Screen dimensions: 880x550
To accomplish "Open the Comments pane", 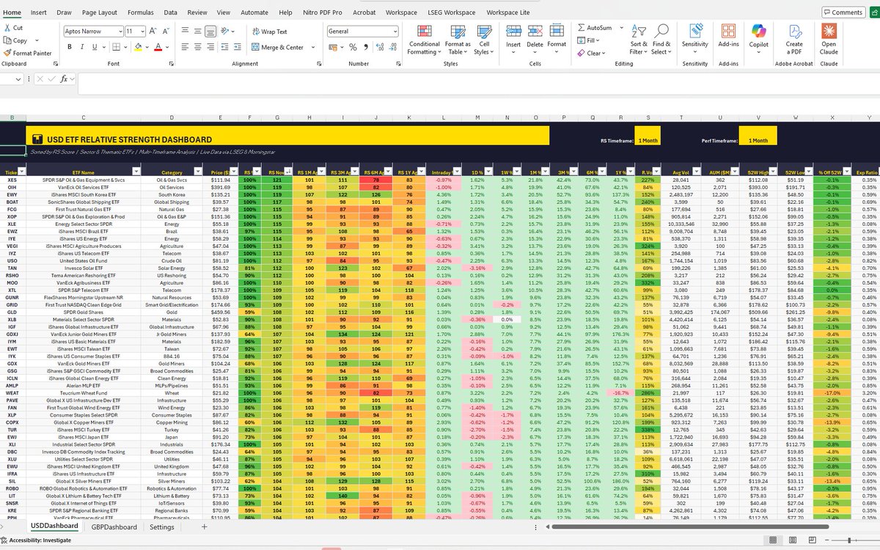I will 843,12.
